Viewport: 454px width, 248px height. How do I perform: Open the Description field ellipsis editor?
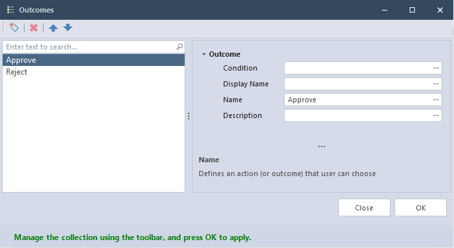click(x=436, y=115)
